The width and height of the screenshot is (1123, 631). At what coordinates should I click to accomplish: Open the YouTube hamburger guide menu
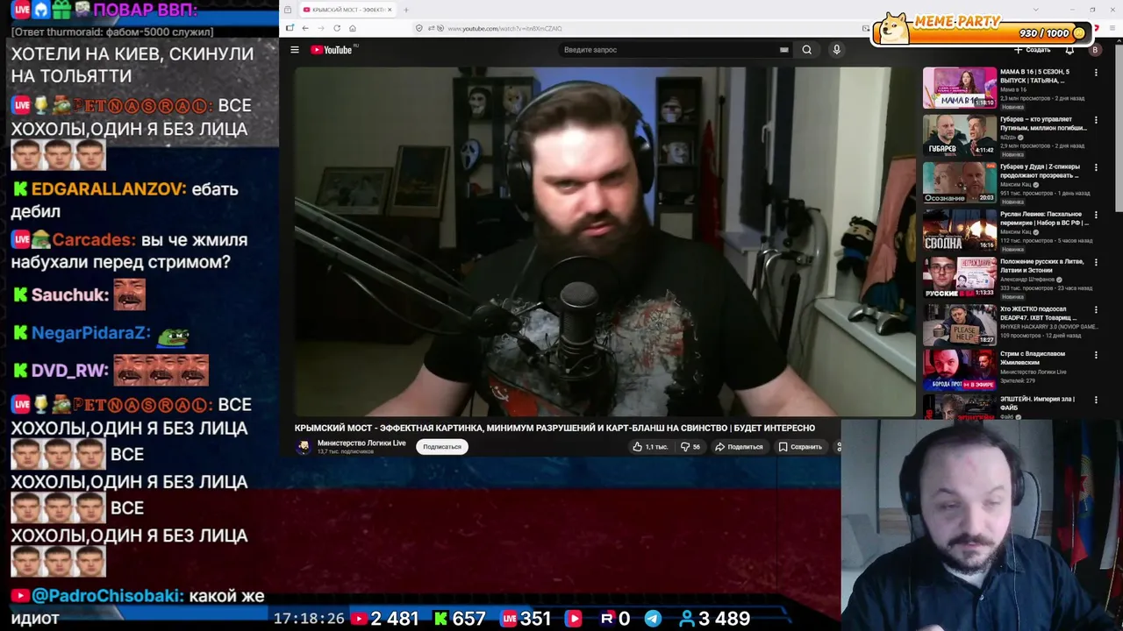(295, 50)
